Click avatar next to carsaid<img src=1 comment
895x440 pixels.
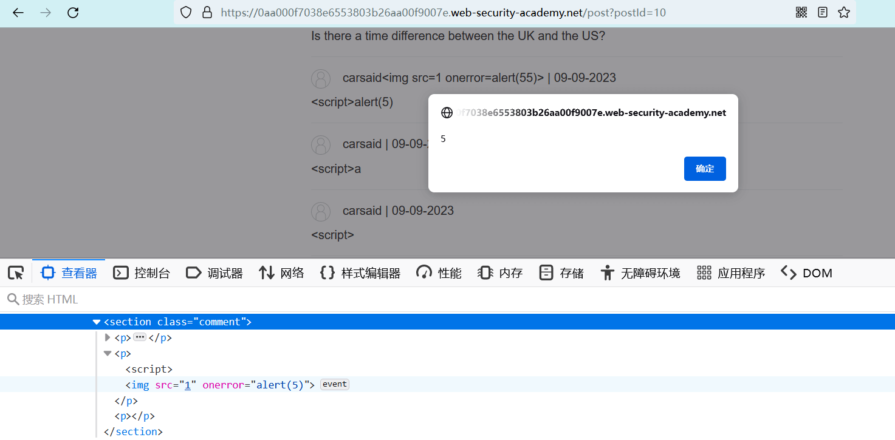pyautogui.click(x=321, y=78)
